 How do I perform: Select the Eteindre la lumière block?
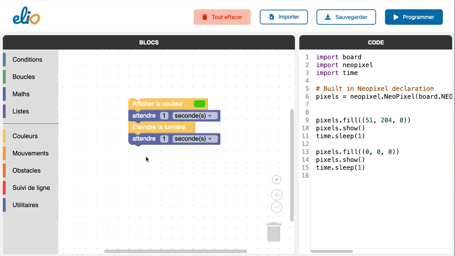click(x=159, y=127)
